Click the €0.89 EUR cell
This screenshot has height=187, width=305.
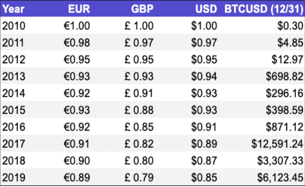tap(76, 177)
